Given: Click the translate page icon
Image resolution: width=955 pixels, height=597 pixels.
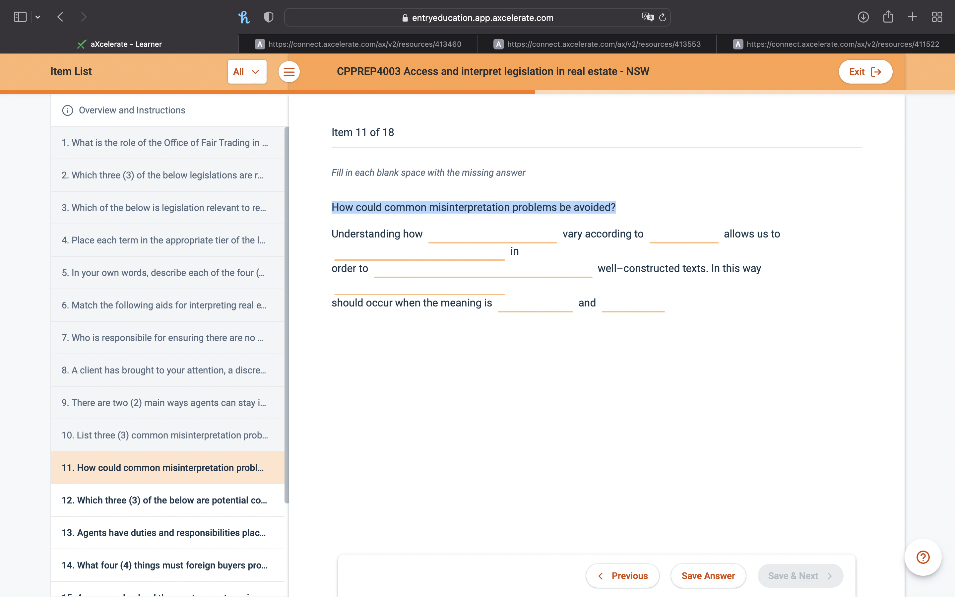Looking at the screenshot, I should (647, 17).
